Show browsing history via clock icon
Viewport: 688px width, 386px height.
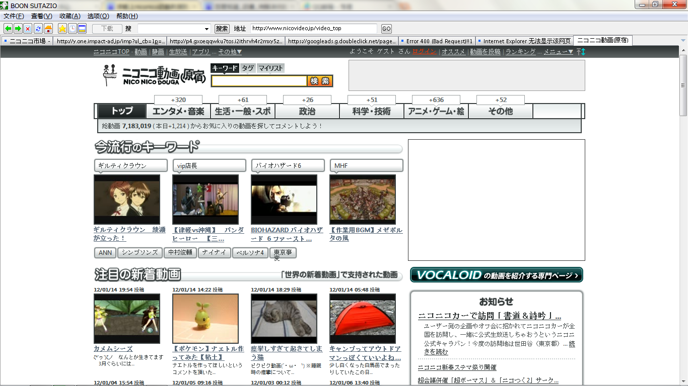[x=72, y=29]
